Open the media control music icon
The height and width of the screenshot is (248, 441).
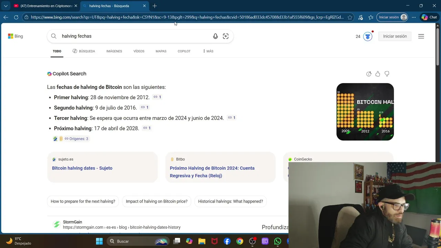point(360,17)
